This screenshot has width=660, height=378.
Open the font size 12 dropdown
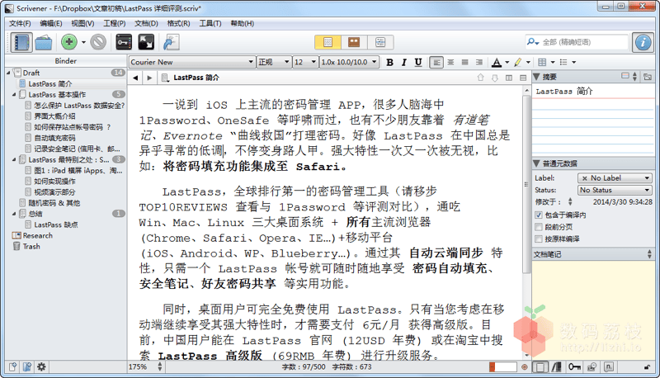[305, 62]
